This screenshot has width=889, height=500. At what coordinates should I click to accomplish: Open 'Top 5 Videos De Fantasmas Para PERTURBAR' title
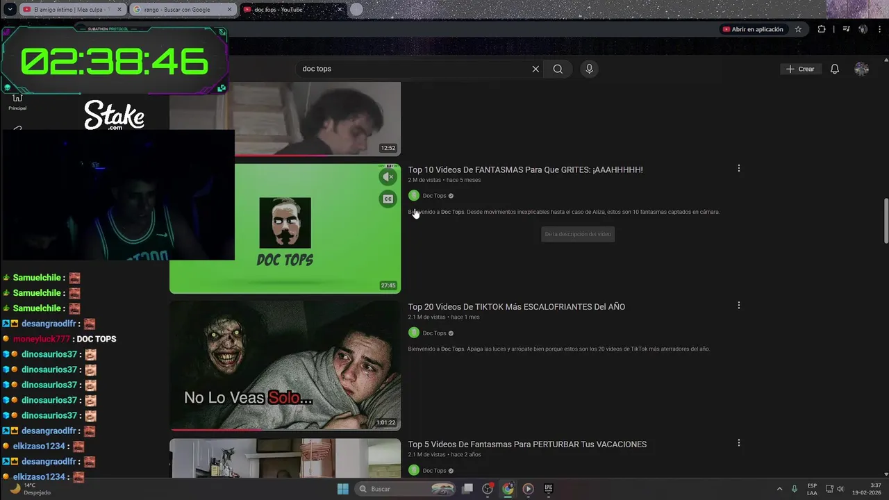pyautogui.click(x=527, y=444)
